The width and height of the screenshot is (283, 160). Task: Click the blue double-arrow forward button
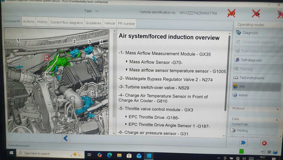tap(243, 143)
